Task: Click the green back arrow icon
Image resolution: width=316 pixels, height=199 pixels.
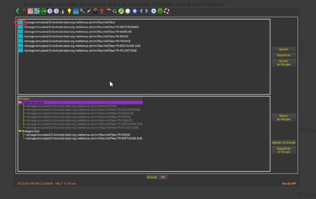Action: tap(17, 11)
